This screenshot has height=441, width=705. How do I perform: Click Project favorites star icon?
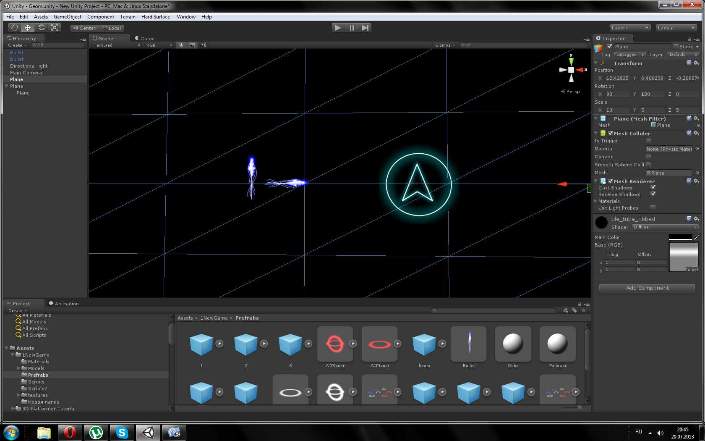point(583,310)
